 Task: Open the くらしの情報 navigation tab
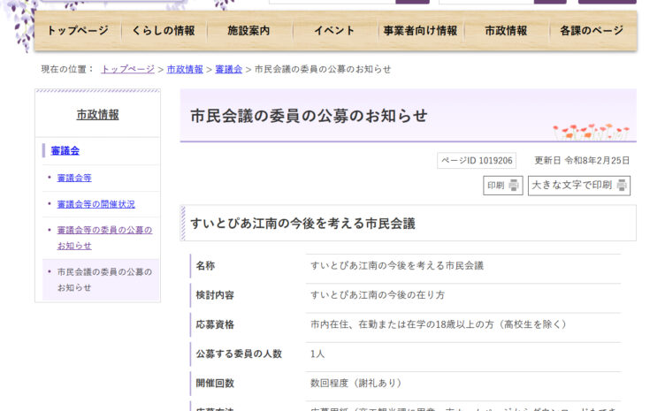163,31
